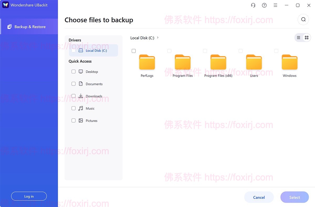
Task: Switch to list view layout
Action: 298,37
